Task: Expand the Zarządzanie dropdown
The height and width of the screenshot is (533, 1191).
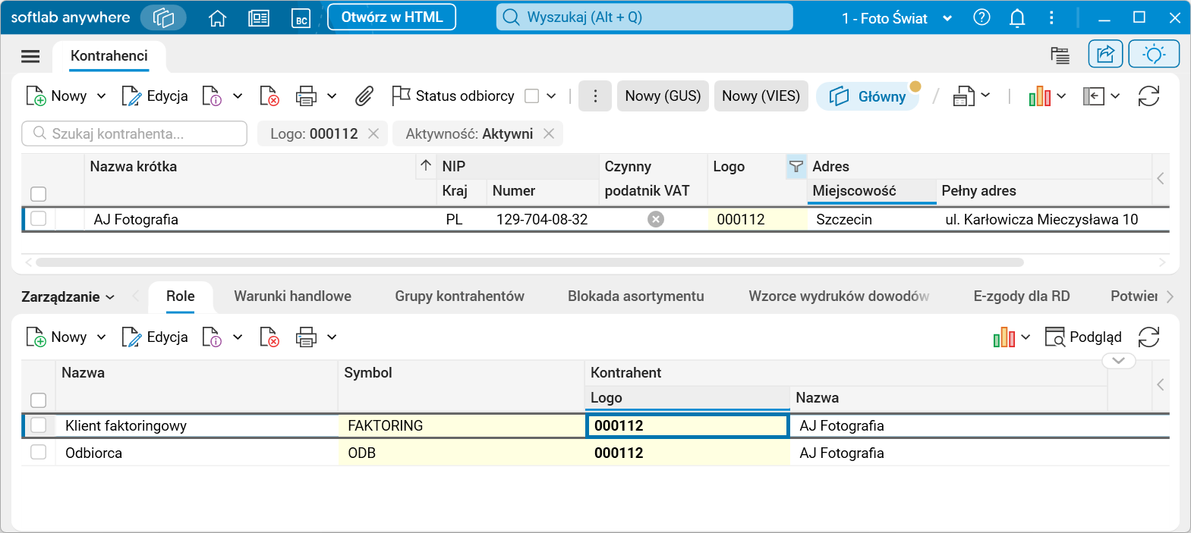Action: tap(68, 297)
